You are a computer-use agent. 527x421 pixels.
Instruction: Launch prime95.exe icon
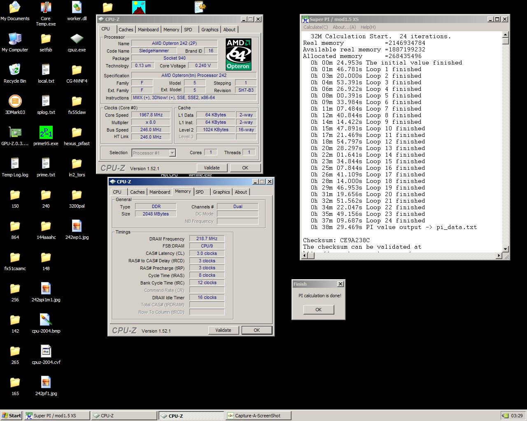coord(46,136)
